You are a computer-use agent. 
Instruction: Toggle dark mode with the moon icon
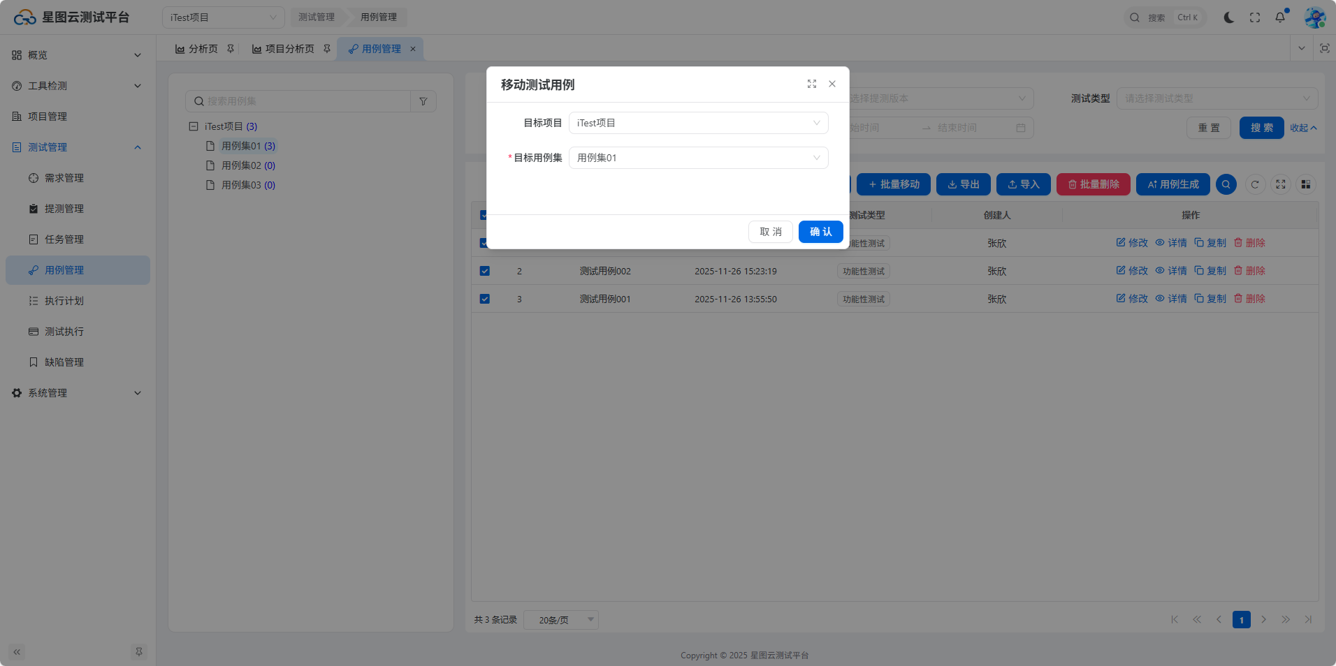click(1228, 17)
